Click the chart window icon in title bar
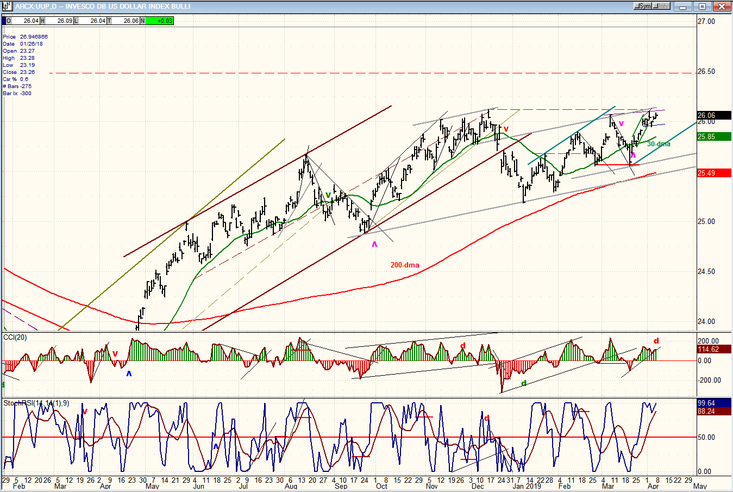 coord(8,6)
